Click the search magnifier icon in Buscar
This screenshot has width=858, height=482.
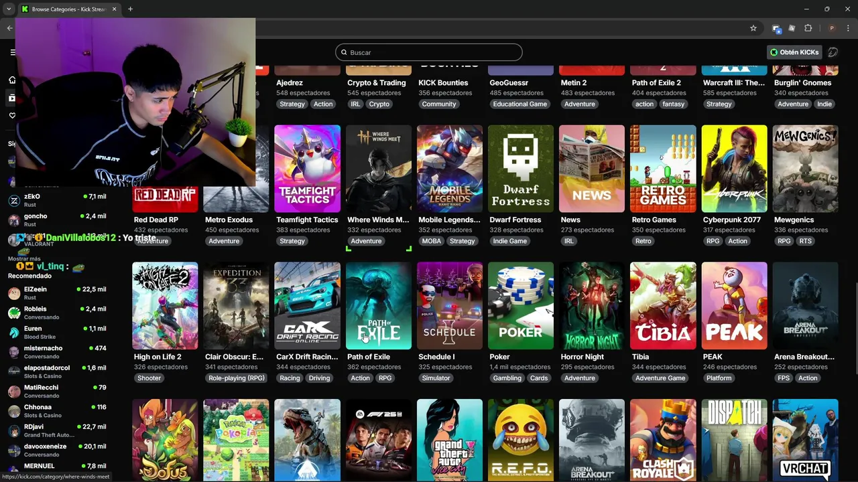coord(344,52)
